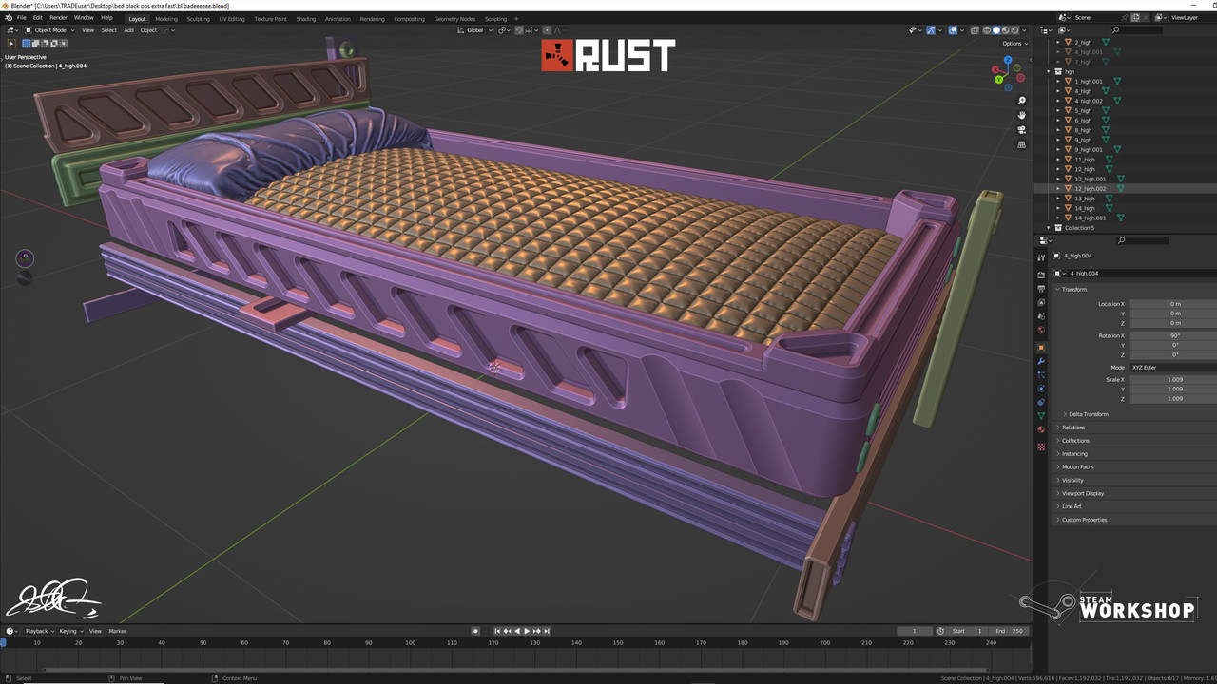The width and height of the screenshot is (1217, 684).
Task: Open the XYZ Euler rotation mode dropdown
Action: click(1172, 368)
